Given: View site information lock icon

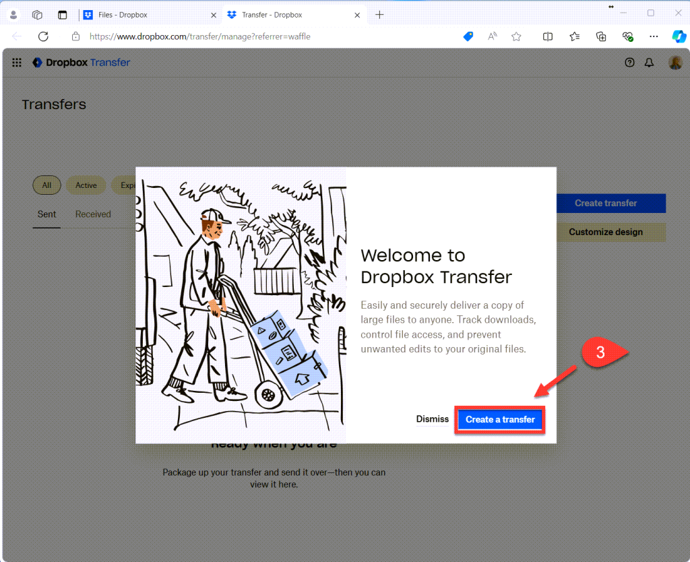Looking at the screenshot, I should [75, 36].
